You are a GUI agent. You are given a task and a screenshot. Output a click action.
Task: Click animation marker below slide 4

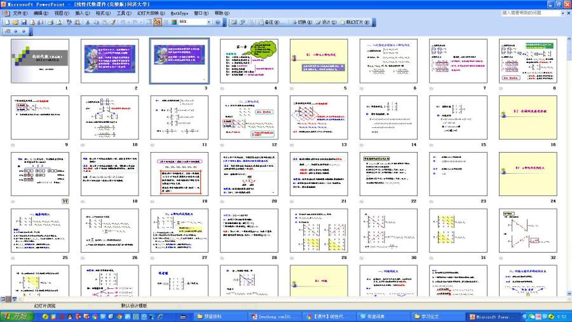pos(222,88)
